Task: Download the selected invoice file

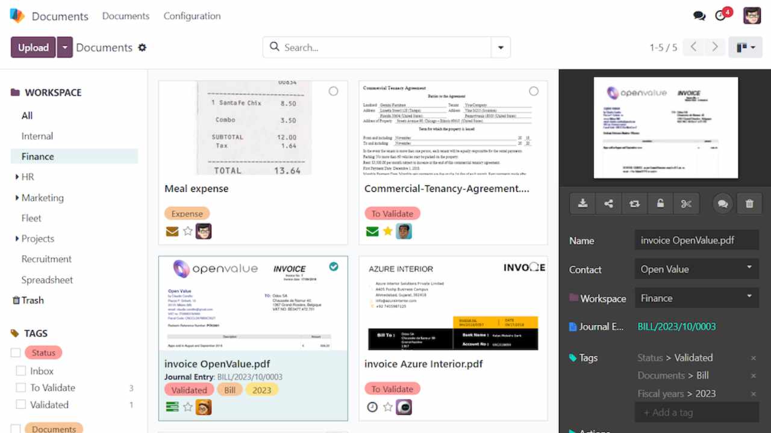Action: [x=582, y=203]
